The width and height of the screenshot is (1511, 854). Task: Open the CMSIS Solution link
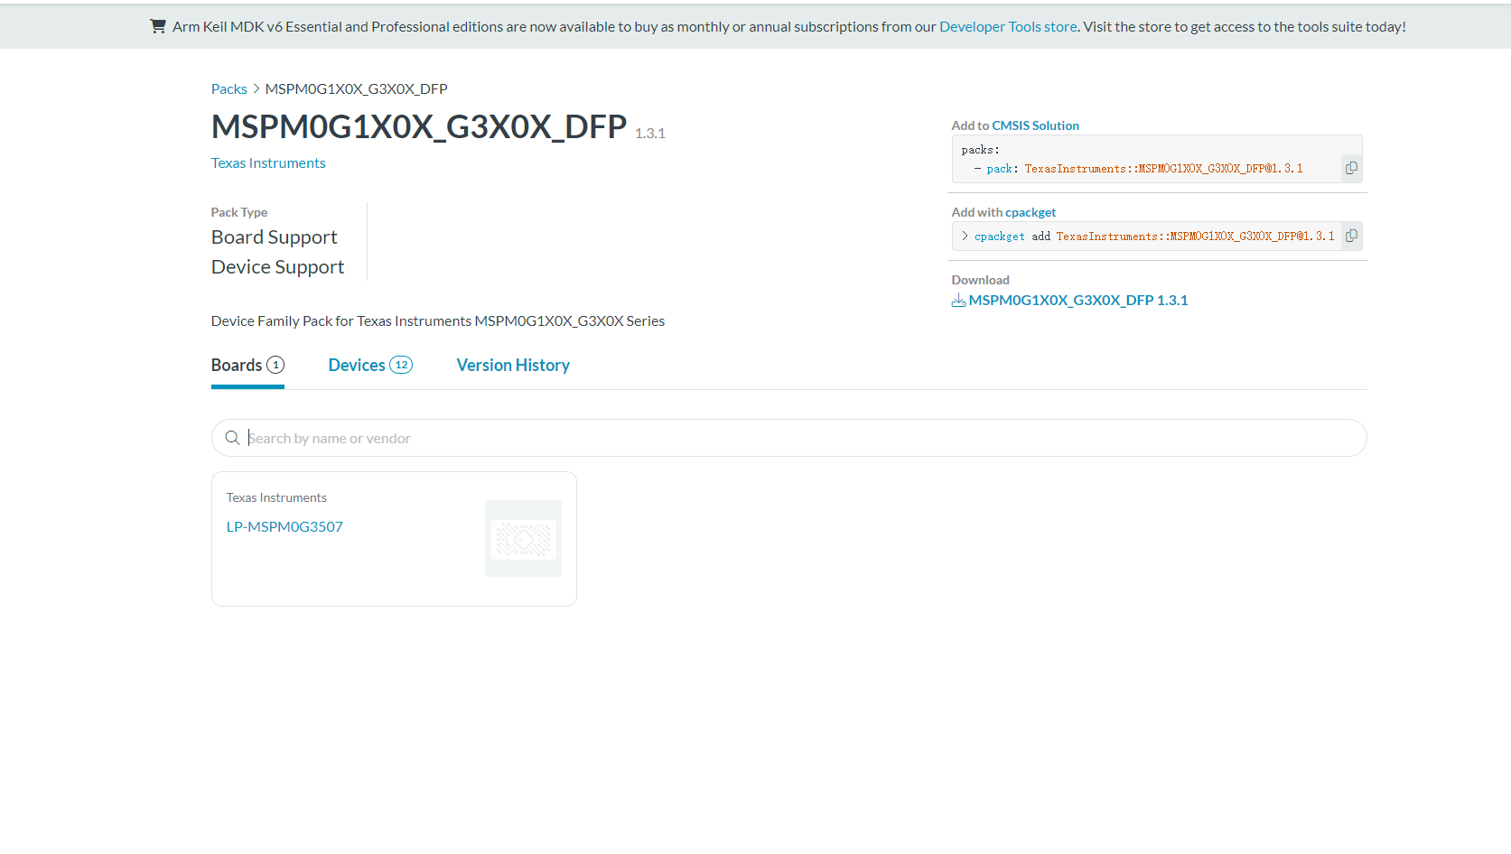(x=1035, y=125)
